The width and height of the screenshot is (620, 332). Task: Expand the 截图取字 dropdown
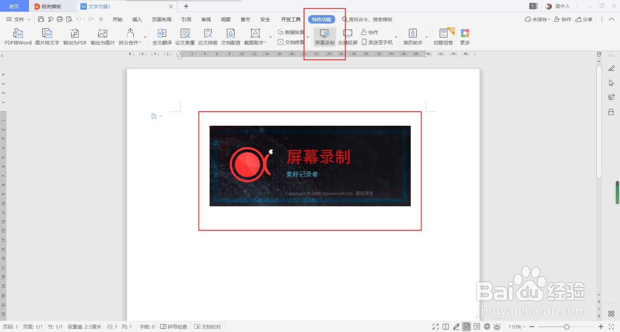[265, 43]
